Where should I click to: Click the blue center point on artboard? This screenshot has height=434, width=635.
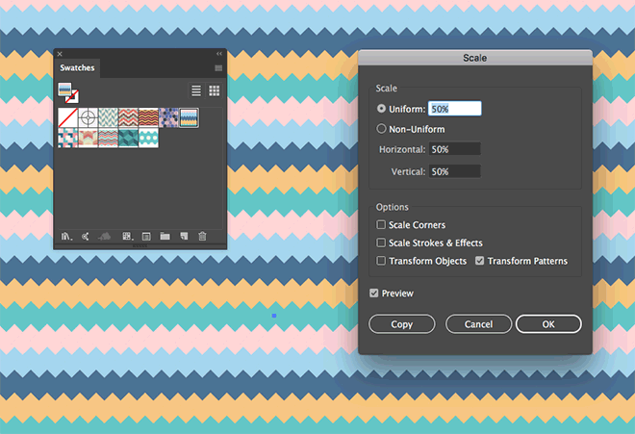coord(274,316)
